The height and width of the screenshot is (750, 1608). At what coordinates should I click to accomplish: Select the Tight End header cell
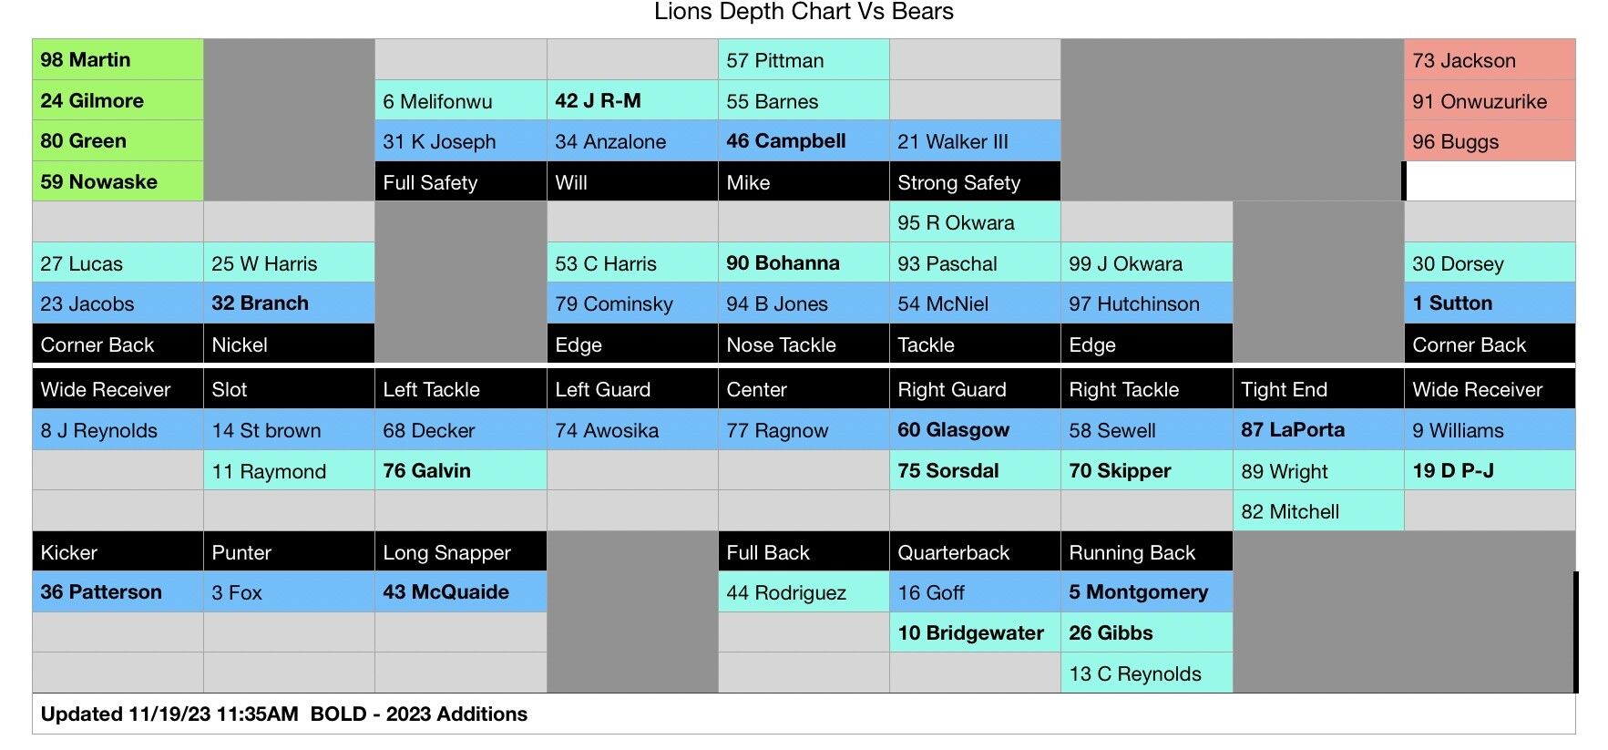1317,390
